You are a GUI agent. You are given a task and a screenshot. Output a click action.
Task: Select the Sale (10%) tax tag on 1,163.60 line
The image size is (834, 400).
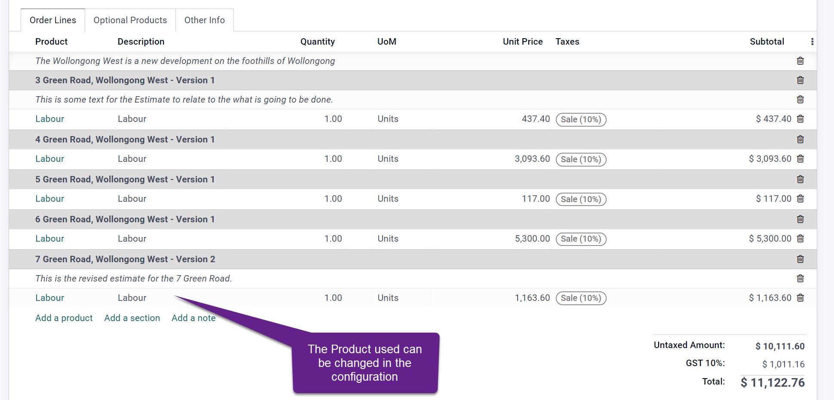click(x=581, y=298)
